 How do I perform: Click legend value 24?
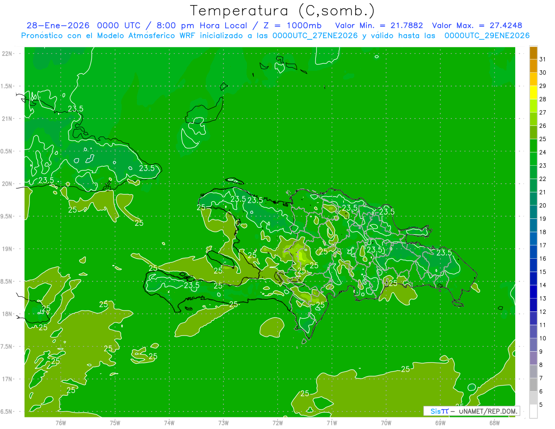543,152
